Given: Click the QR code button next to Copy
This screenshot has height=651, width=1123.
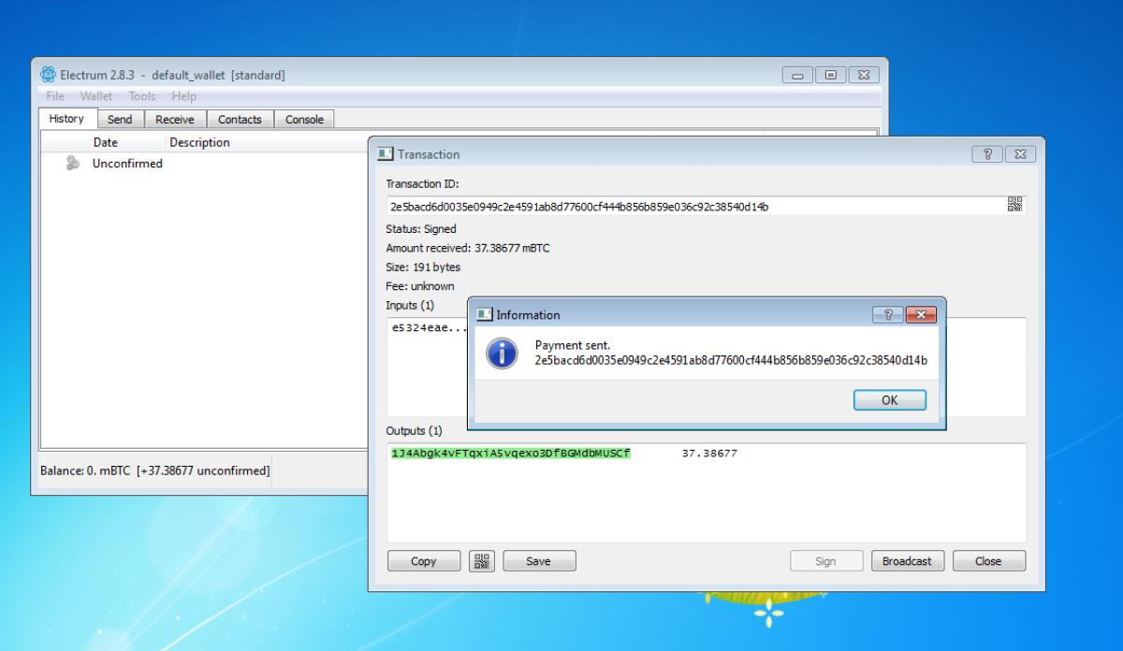Looking at the screenshot, I should point(482,561).
